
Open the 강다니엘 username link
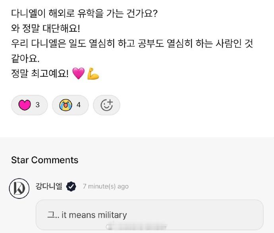coord(49,186)
